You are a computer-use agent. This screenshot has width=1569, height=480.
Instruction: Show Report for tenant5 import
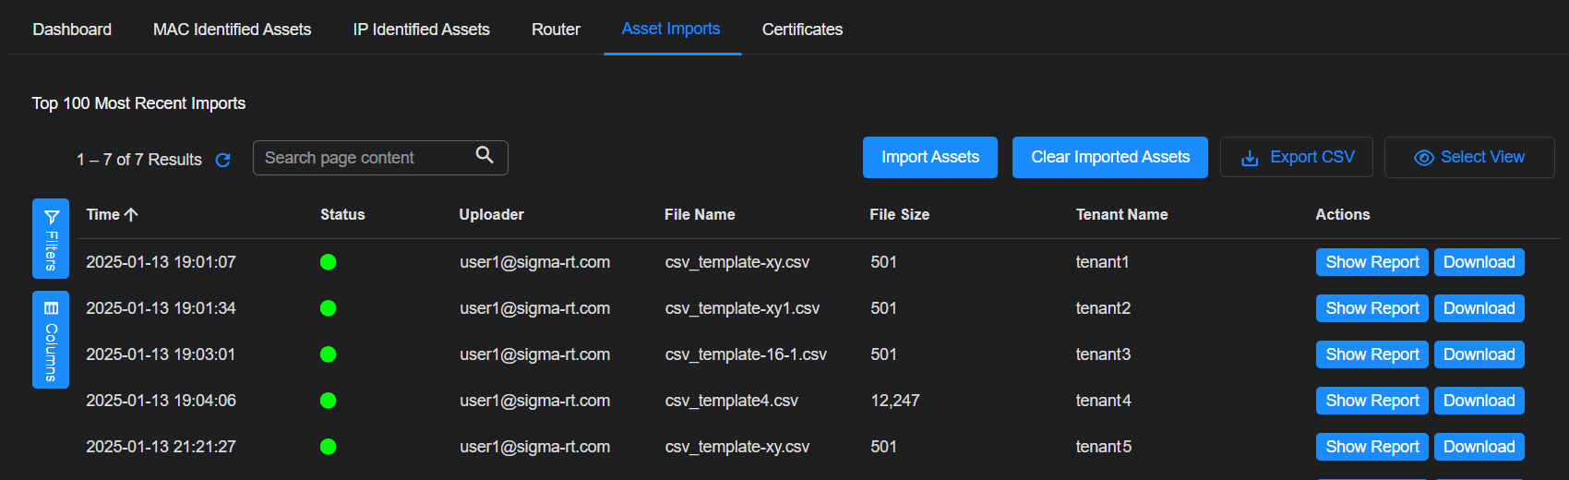pos(1371,447)
